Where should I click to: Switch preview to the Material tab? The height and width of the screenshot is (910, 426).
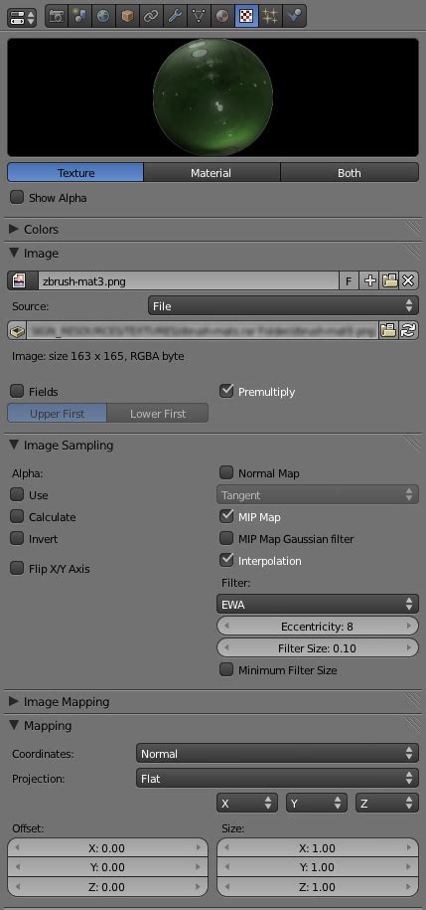tap(212, 172)
